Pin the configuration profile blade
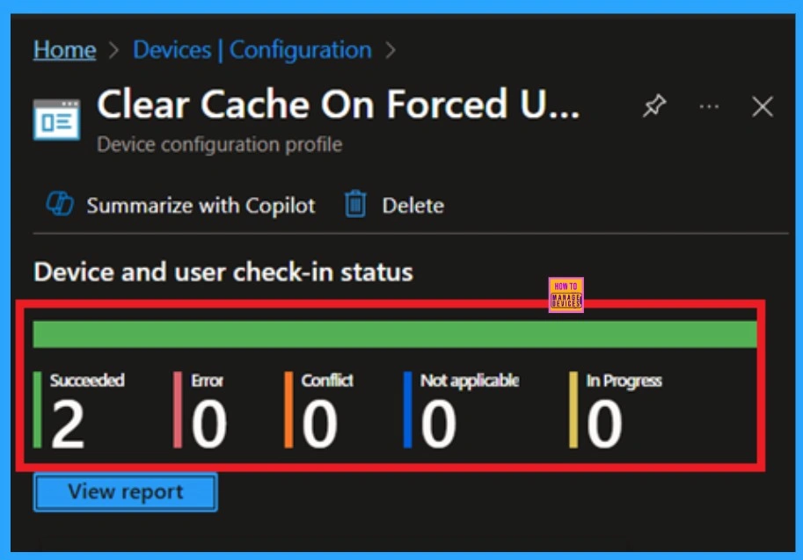 tap(653, 107)
